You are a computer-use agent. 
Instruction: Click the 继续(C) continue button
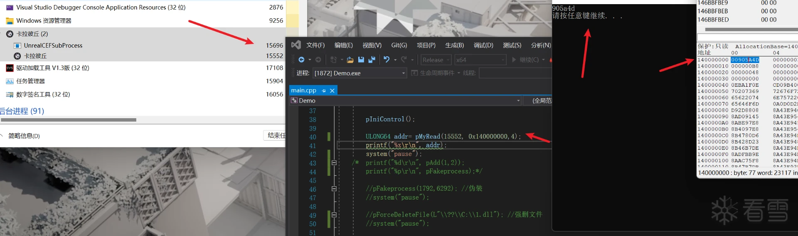click(525, 60)
